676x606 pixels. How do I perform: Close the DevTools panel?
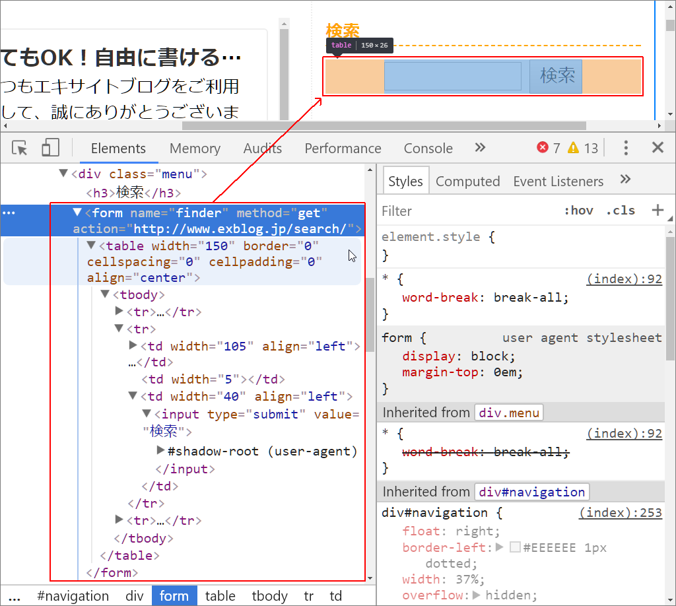click(x=658, y=147)
